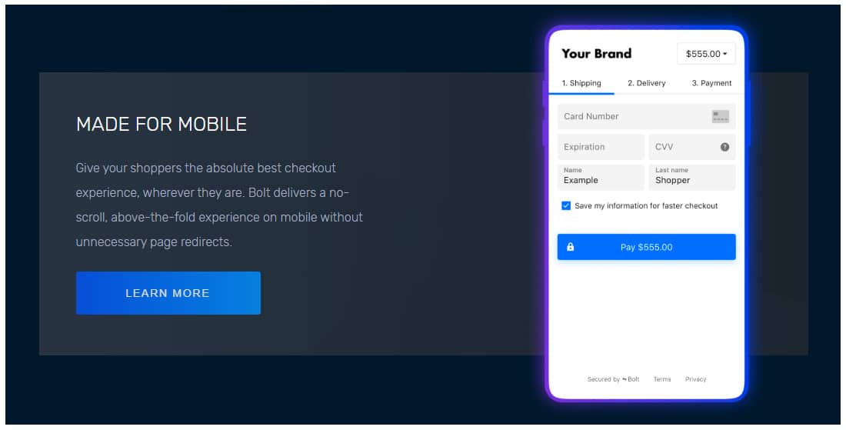Click the lock icon on the Pay button
Viewport: 846px width, 430px height.
tap(570, 247)
